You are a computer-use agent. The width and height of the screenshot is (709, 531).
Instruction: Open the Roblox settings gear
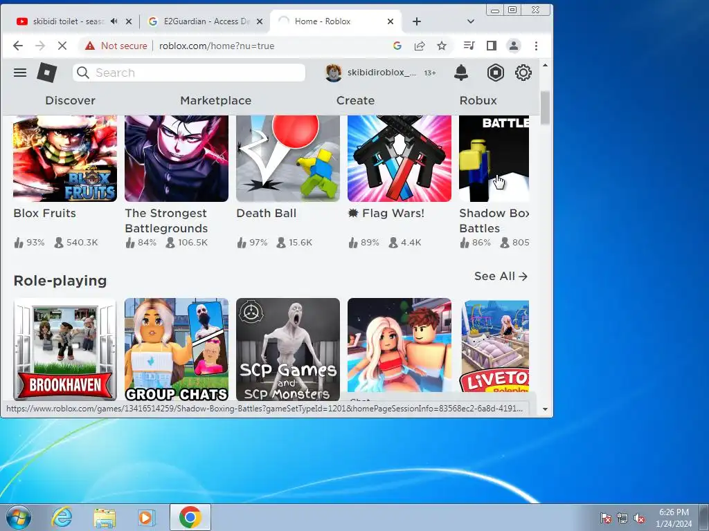523,73
